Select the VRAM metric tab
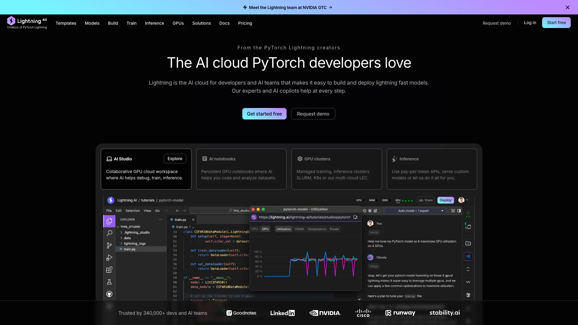 [299, 229]
